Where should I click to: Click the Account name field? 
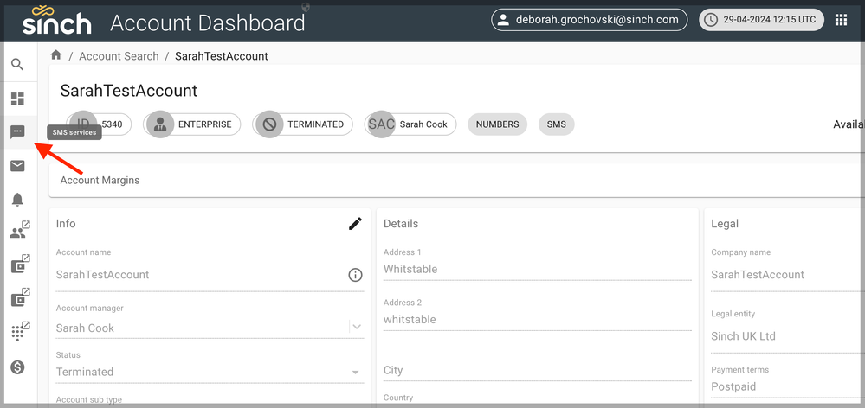click(x=201, y=275)
